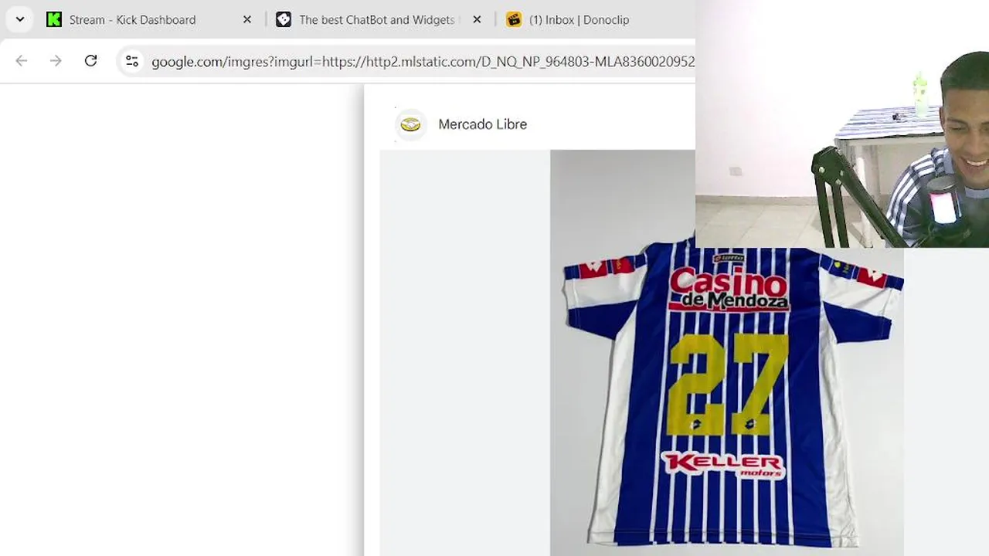Click the ChatBot and Widgets tab favicon
The height and width of the screenshot is (556, 989).
(x=284, y=19)
